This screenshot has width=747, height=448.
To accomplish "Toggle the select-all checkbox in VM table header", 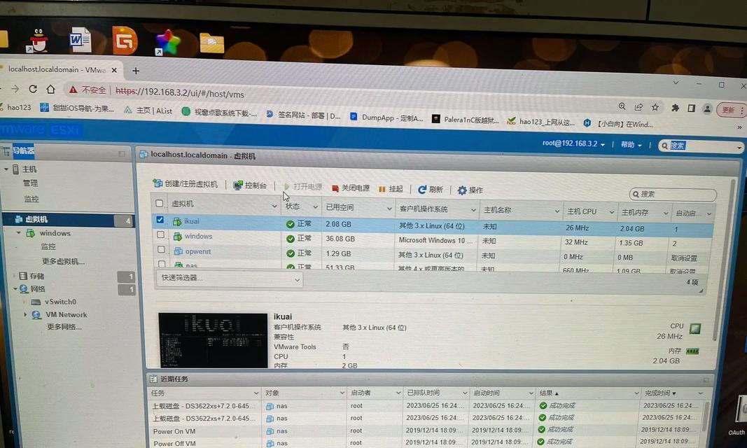I will coord(159,203).
